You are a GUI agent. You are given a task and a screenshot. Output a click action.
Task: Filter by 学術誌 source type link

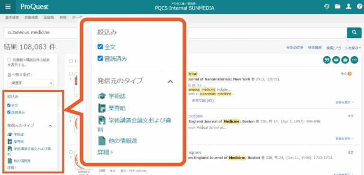(18, 134)
